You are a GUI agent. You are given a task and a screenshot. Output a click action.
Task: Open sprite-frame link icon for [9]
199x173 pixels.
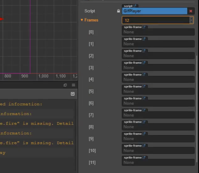[x=144, y=134]
